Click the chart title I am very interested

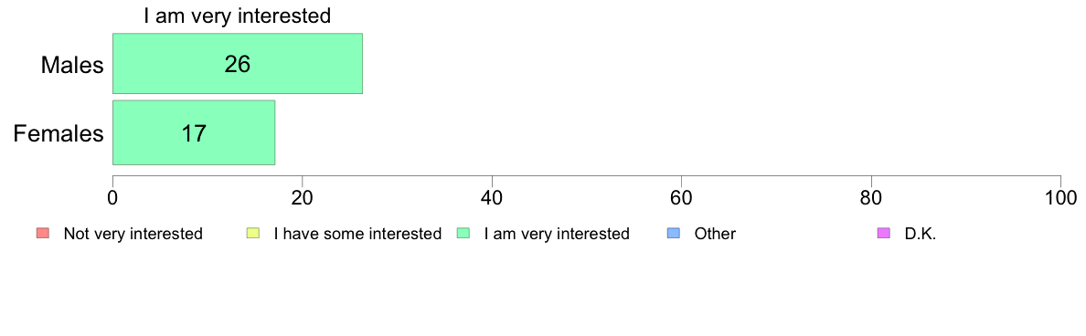click(238, 16)
